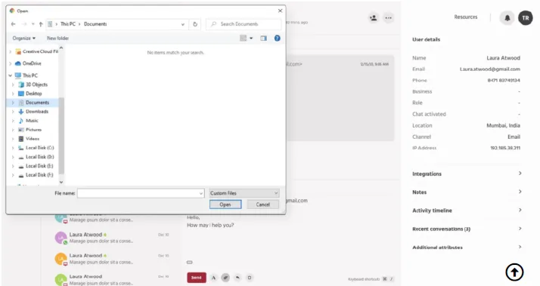Open the three-dot more options menu
This screenshot has height=286, width=540.
coord(389,17)
